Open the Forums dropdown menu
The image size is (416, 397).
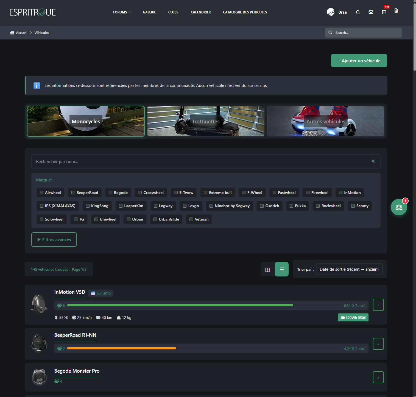point(122,12)
